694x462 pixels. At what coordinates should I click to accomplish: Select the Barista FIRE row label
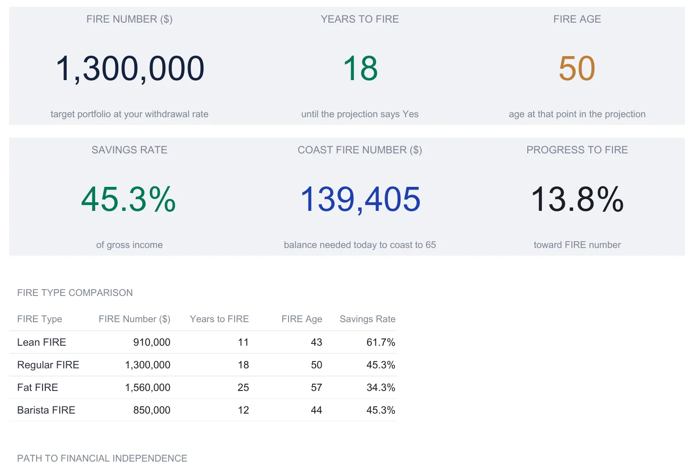pos(46,410)
